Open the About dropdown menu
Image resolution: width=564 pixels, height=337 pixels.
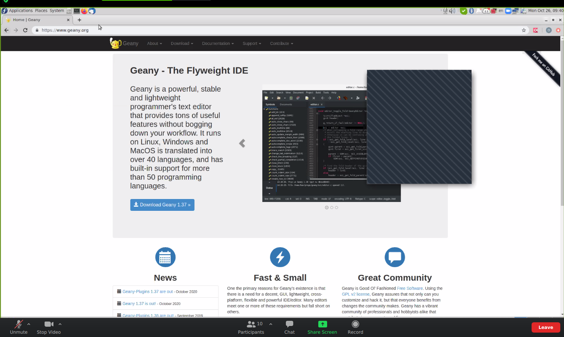(x=154, y=43)
